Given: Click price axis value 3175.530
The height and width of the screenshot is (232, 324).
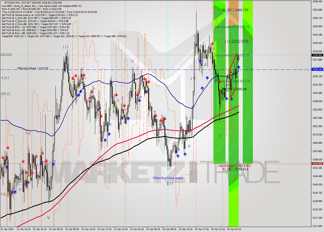Looking at the screenshot, I should [x=317, y=134].
